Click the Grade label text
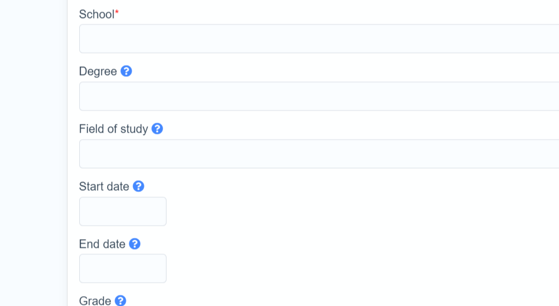The image size is (559, 306). tap(95, 301)
